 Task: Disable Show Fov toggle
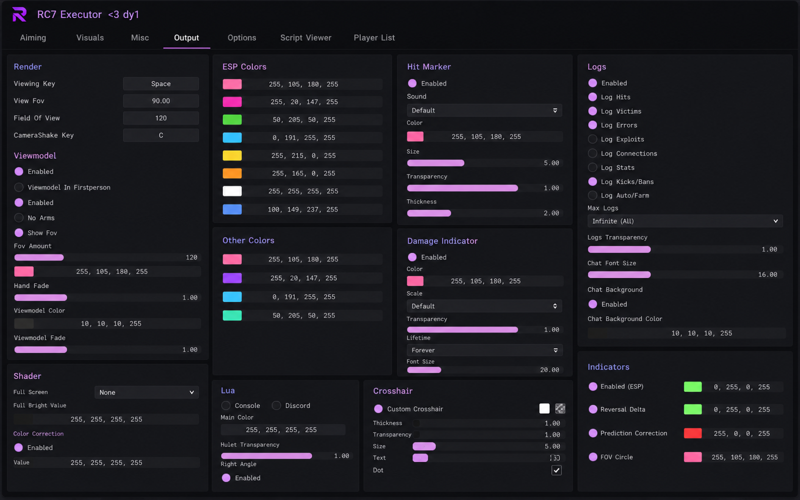[x=19, y=233]
